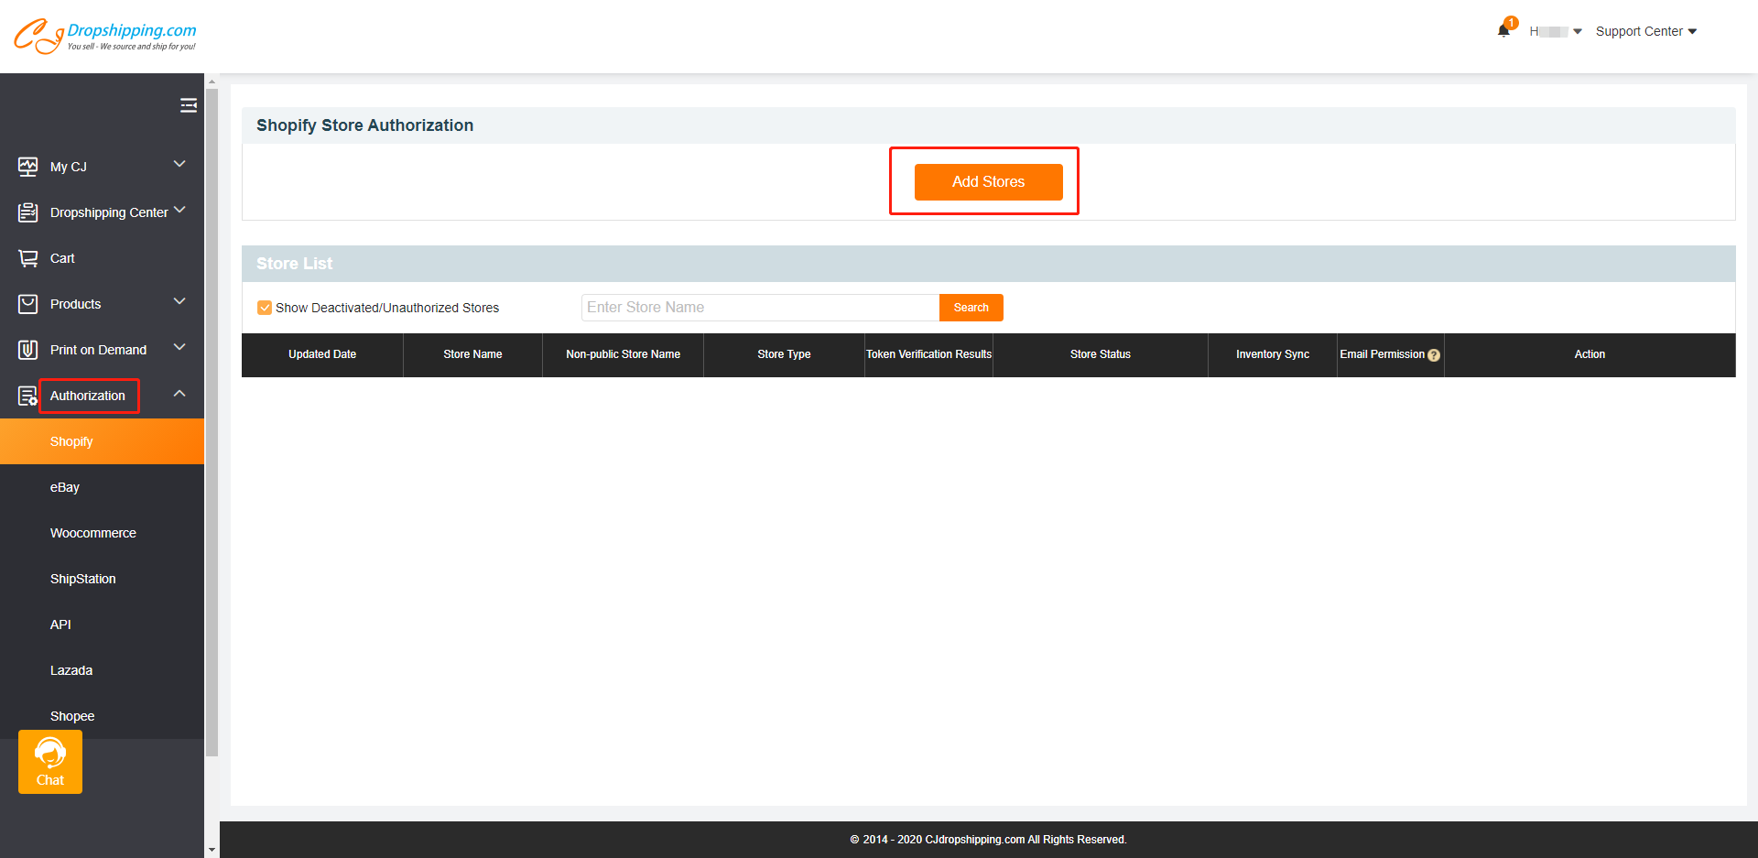This screenshot has height=858, width=1758.
Task: Open the Chat support widget
Action: pyautogui.click(x=50, y=762)
